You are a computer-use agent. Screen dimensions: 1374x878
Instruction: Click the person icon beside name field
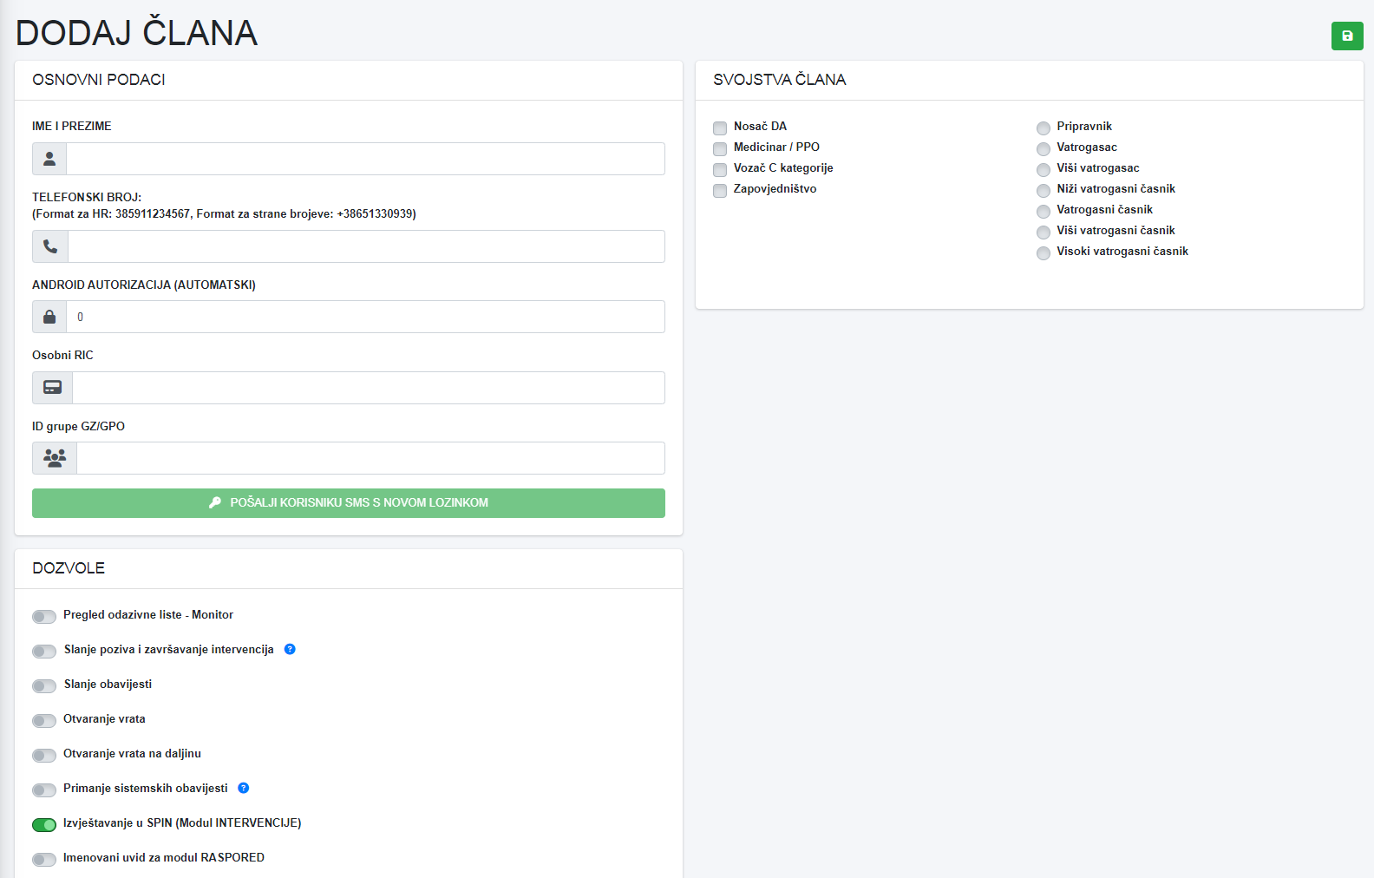coord(49,159)
